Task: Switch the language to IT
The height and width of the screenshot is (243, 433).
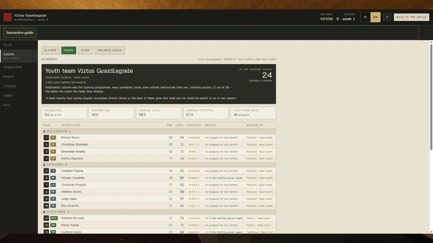Action: 365,17
